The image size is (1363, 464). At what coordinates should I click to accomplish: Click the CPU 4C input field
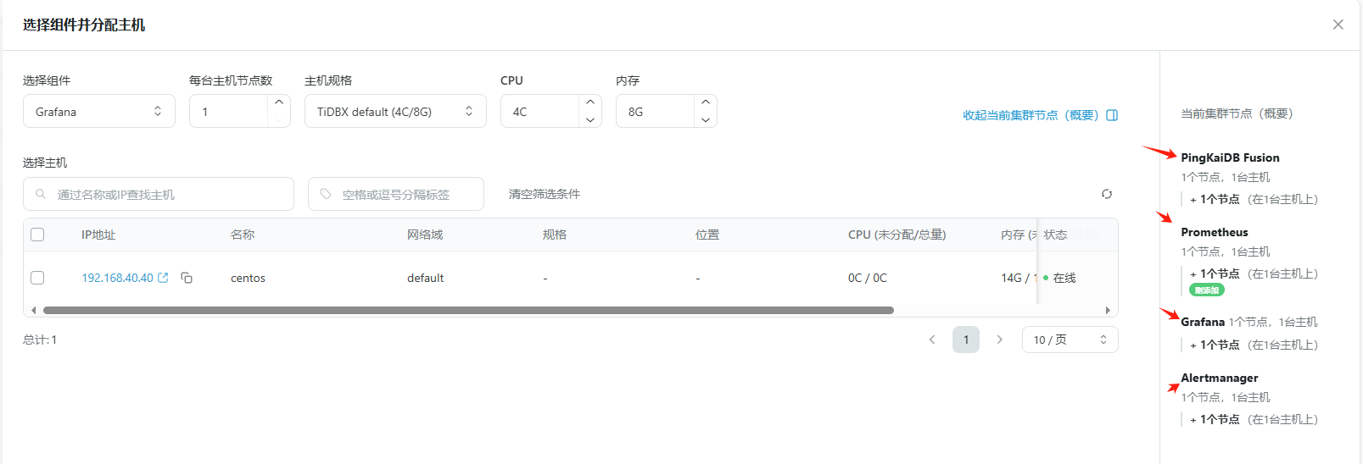pos(541,111)
